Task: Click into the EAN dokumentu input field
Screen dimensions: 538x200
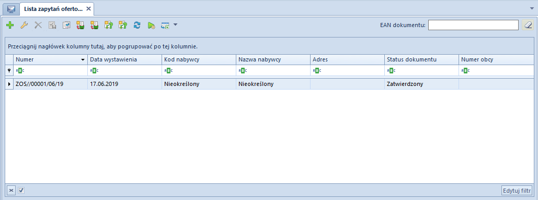Action: pyautogui.click(x=473, y=25)
